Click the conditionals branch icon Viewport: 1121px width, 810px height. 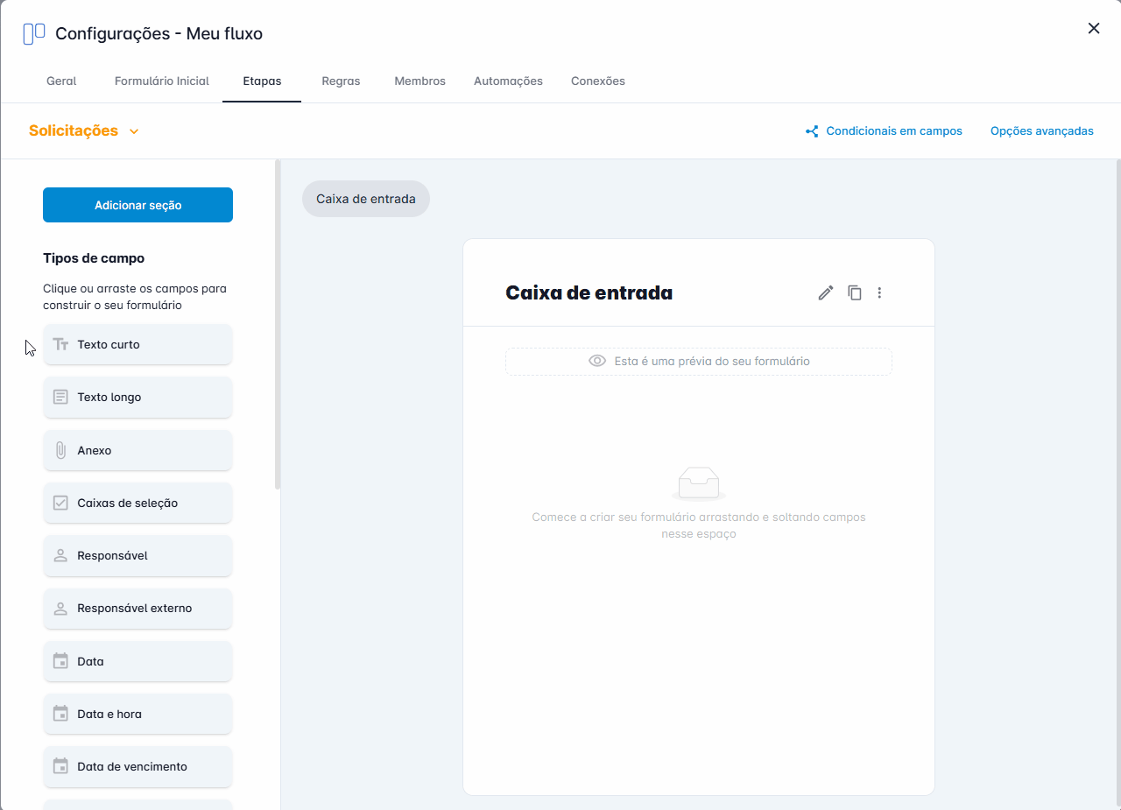click(x=812, y=131)
